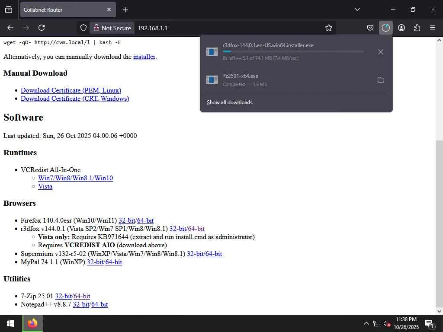
Task: Click the Software heading
Action: [23, 118]
